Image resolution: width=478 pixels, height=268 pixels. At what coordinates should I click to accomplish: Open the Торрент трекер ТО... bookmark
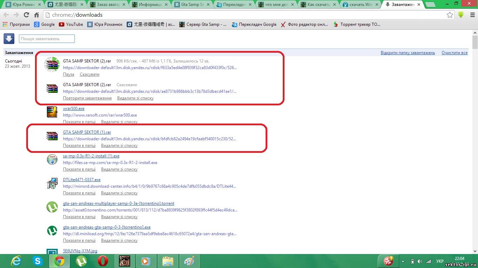click(x=357, y=24)
